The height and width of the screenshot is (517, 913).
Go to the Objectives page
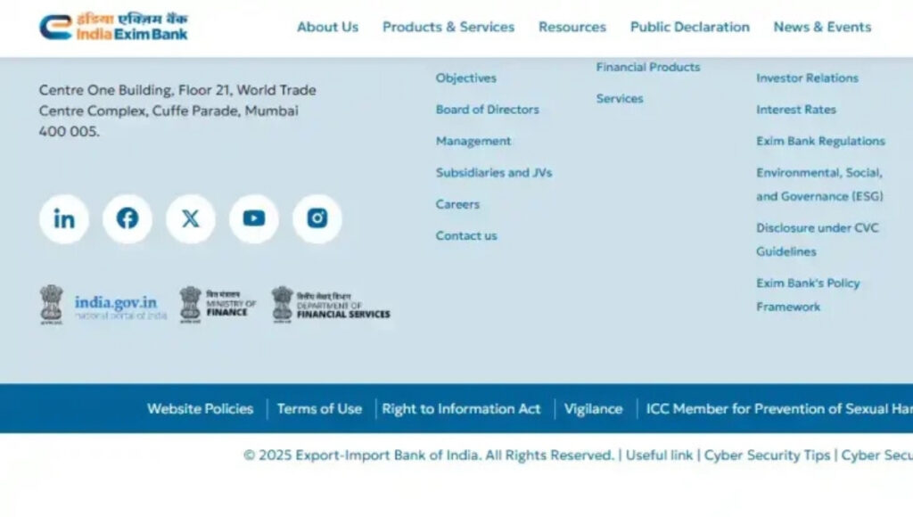coord(465,78)
